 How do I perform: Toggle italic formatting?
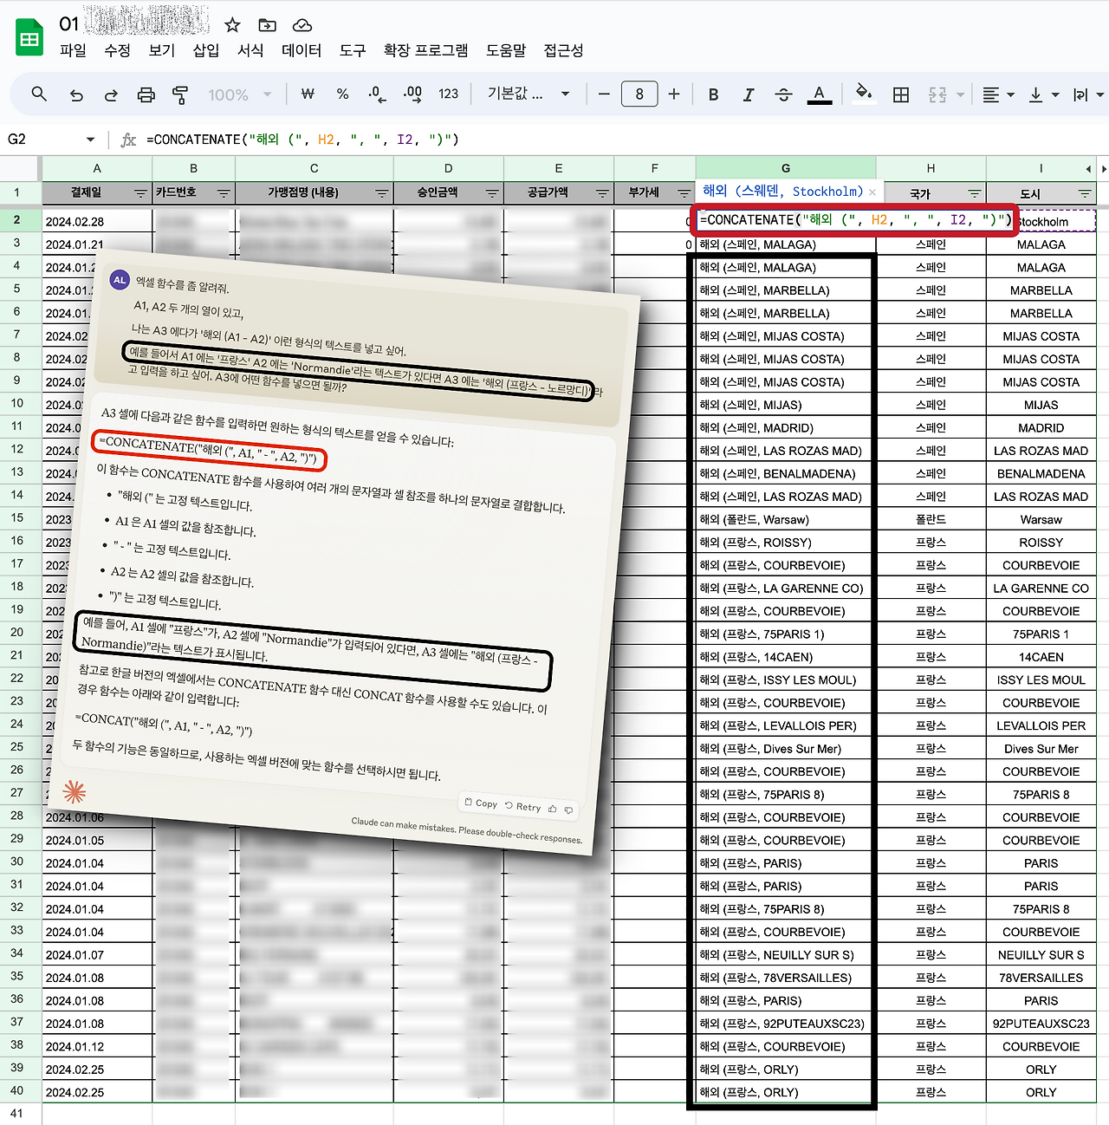[748, 94]
